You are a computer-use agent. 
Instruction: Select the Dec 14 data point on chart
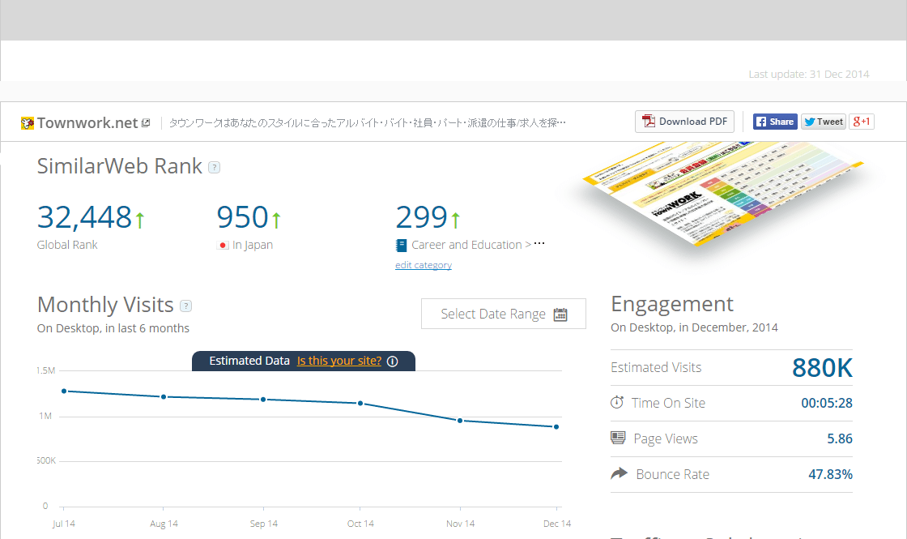pyautogui.click(x=556, y=427)
